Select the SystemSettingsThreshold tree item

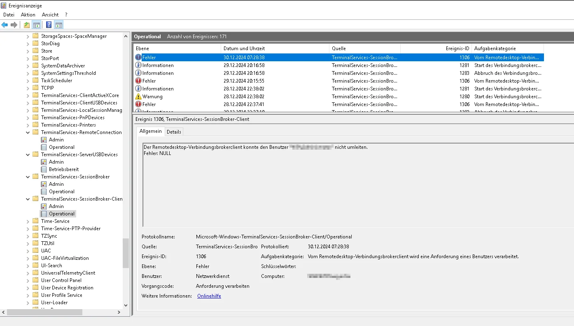[x=68, y=73]
